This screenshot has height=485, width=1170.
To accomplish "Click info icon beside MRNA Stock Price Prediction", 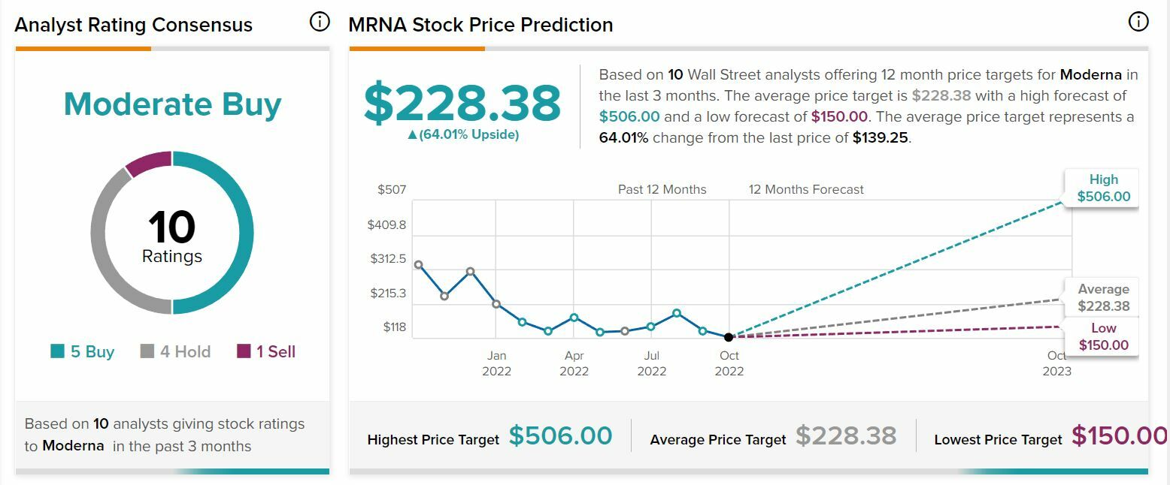I will pos(1138,23).
